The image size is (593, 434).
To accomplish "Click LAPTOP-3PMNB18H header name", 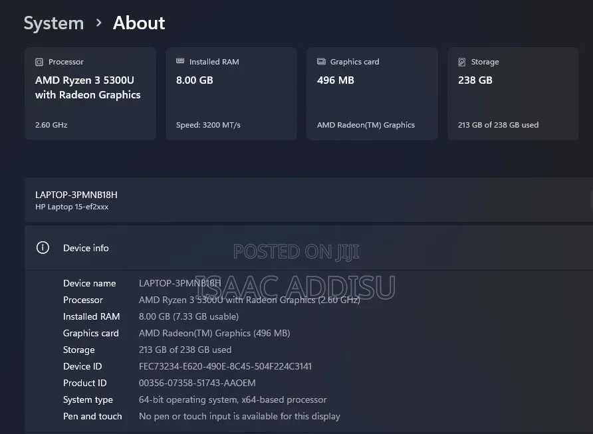I will pos(76,195).
